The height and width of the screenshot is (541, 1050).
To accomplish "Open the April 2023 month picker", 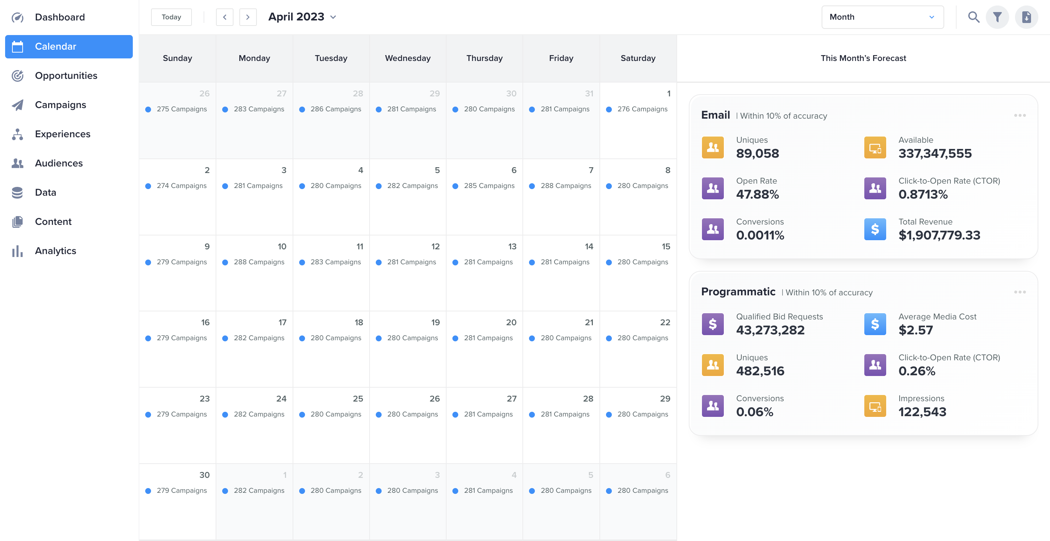I will point(302,17).
